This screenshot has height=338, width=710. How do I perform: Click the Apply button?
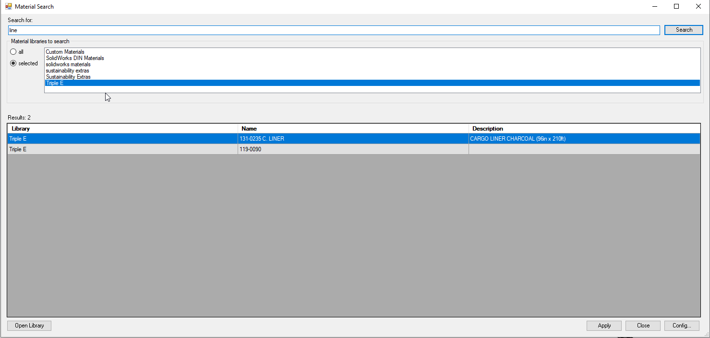pyautogui.click(x=604, y=326)
